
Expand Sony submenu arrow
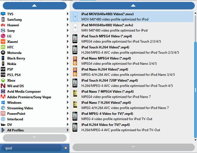[x=68, y=30]
